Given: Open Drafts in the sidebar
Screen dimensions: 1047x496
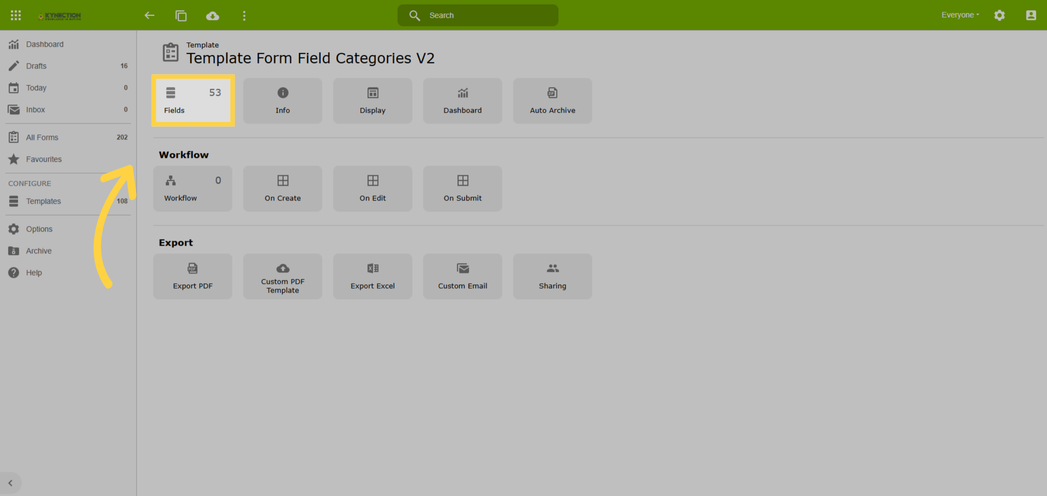Looking at the screenshot, I should (x=68, y=66).
